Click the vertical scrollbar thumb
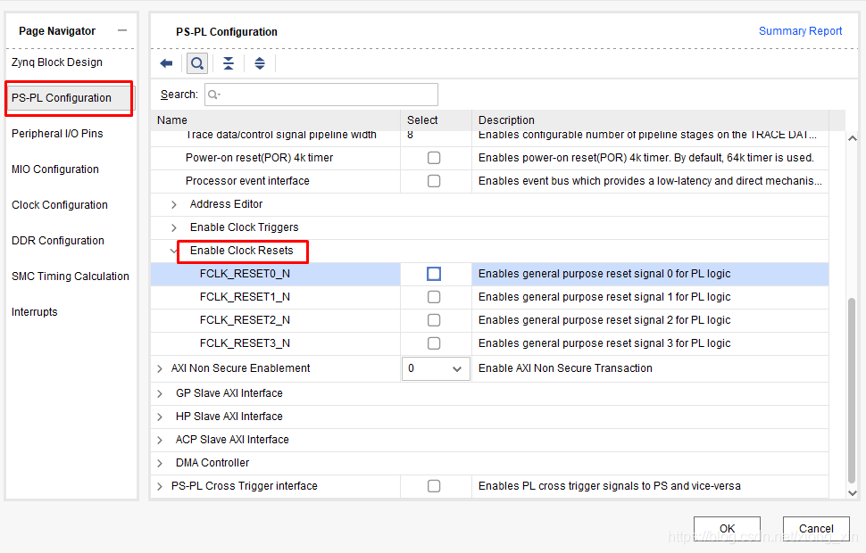 click(x=852, y=392)
